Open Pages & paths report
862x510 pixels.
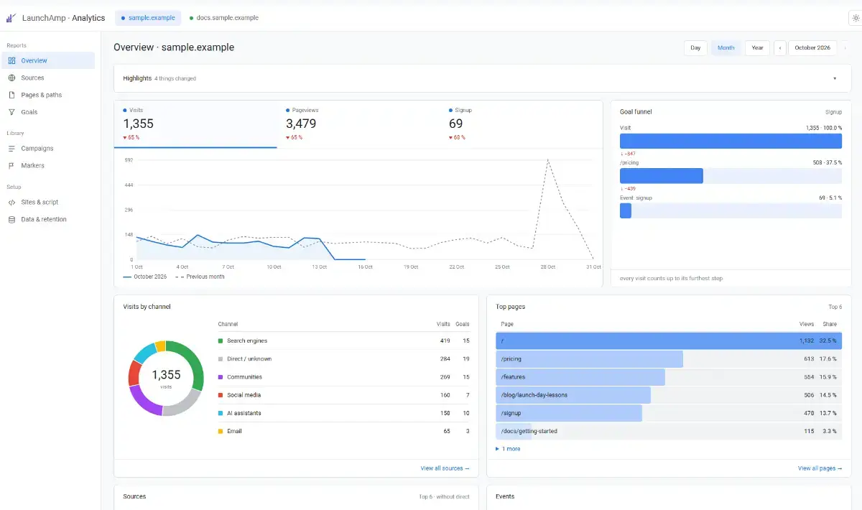coord(49,95)
